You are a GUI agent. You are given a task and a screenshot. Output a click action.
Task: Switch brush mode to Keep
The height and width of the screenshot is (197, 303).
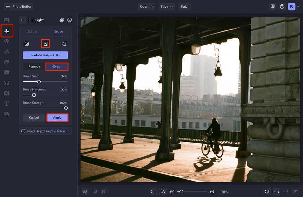pos(57,66)
